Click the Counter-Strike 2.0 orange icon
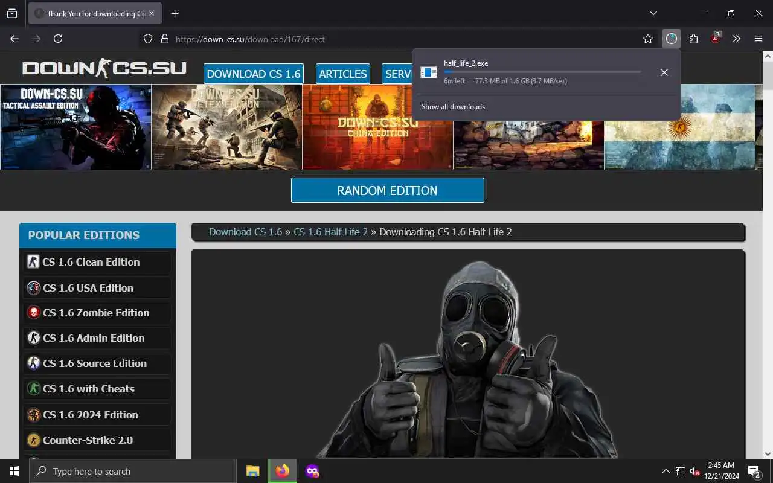 33,440
